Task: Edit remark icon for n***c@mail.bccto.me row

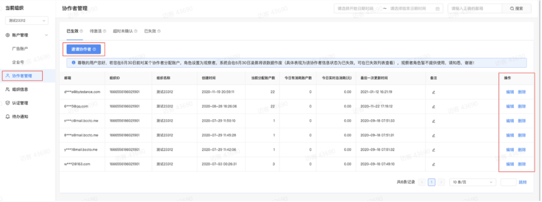Action: coord(434,121)
